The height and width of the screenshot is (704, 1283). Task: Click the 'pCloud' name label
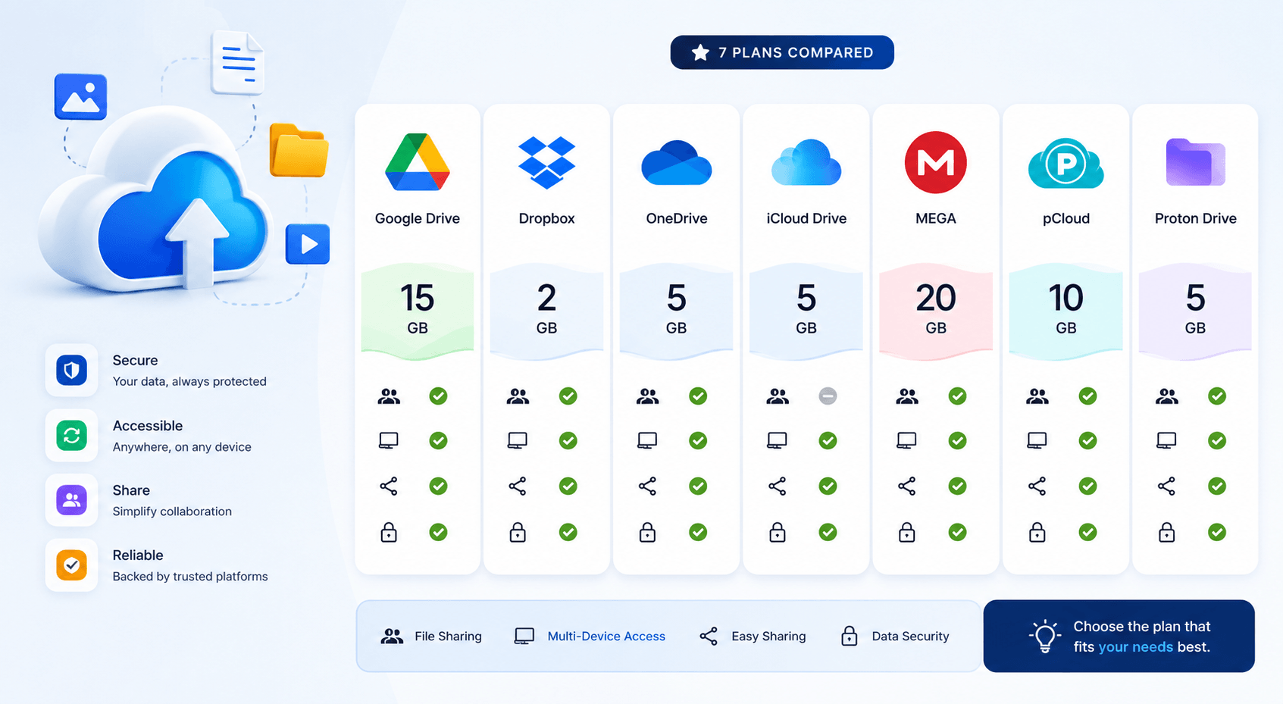(x=1066, y=218)
